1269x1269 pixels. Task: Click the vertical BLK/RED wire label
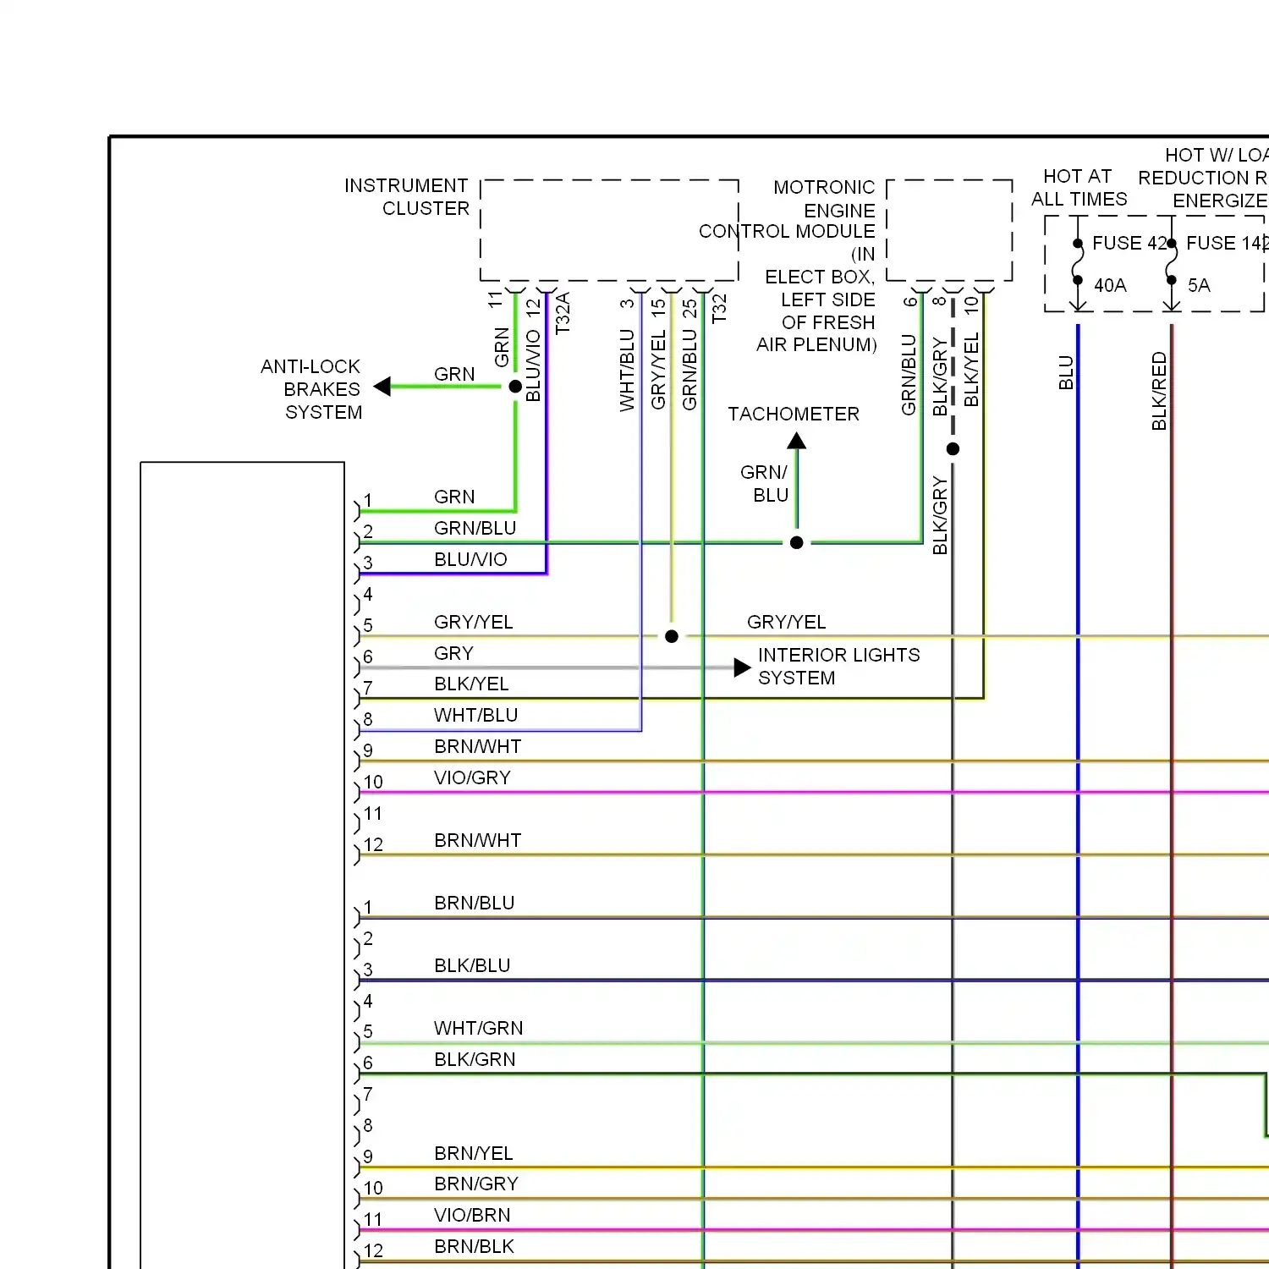[x=1159, y=391]
